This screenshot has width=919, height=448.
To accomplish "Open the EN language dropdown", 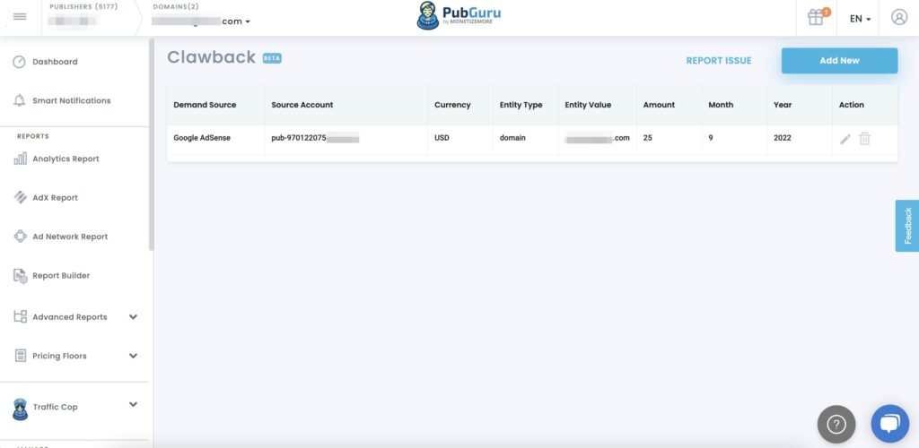I will tap(861, 19).
